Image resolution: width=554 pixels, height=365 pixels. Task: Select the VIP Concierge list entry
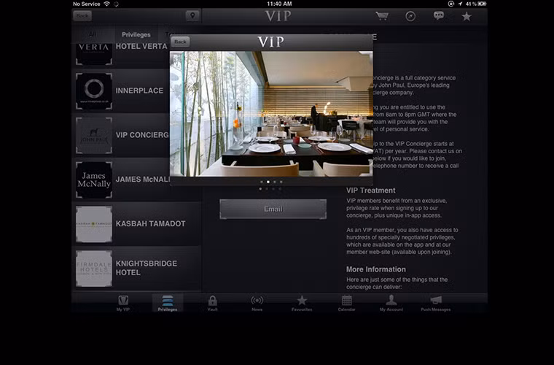(x=121, y=136)
